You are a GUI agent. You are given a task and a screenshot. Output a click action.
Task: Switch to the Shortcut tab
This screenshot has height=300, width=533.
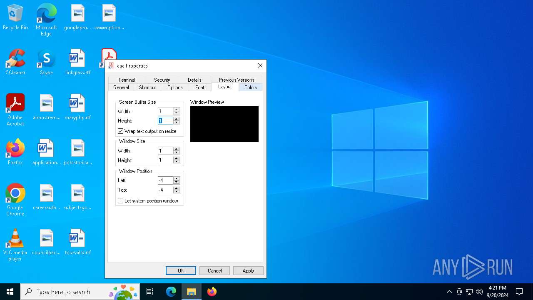point(147,87)
